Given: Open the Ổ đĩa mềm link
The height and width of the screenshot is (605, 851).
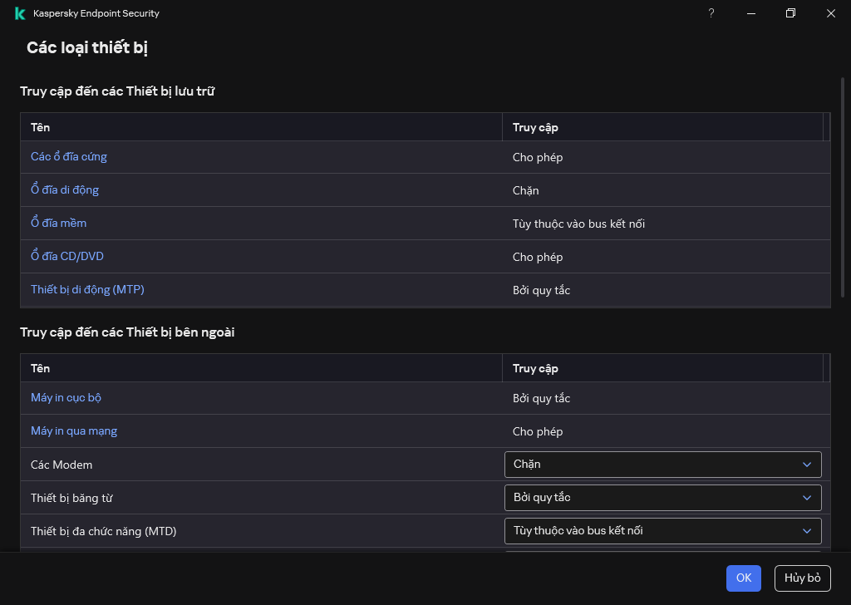Looking at the screenshot, I should [x=58, y=224].
